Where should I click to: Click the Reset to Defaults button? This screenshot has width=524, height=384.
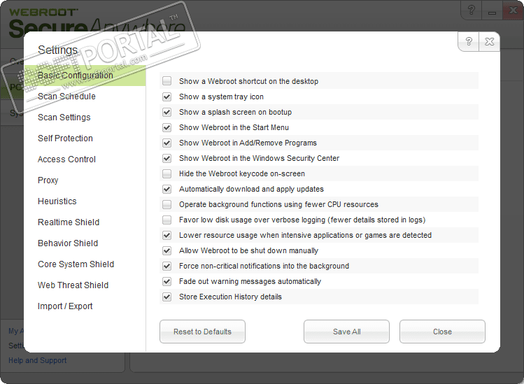coord(202,332)
